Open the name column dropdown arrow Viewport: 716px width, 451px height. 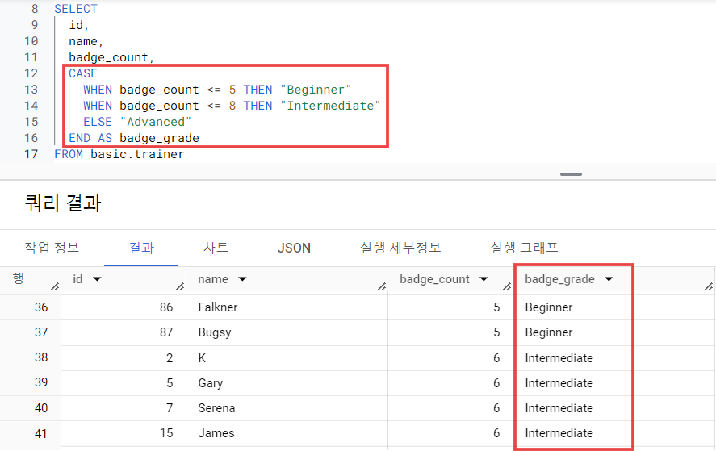(242, 279)
